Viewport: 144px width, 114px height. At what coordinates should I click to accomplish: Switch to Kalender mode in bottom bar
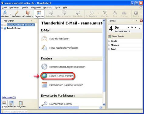pos(12,104)
